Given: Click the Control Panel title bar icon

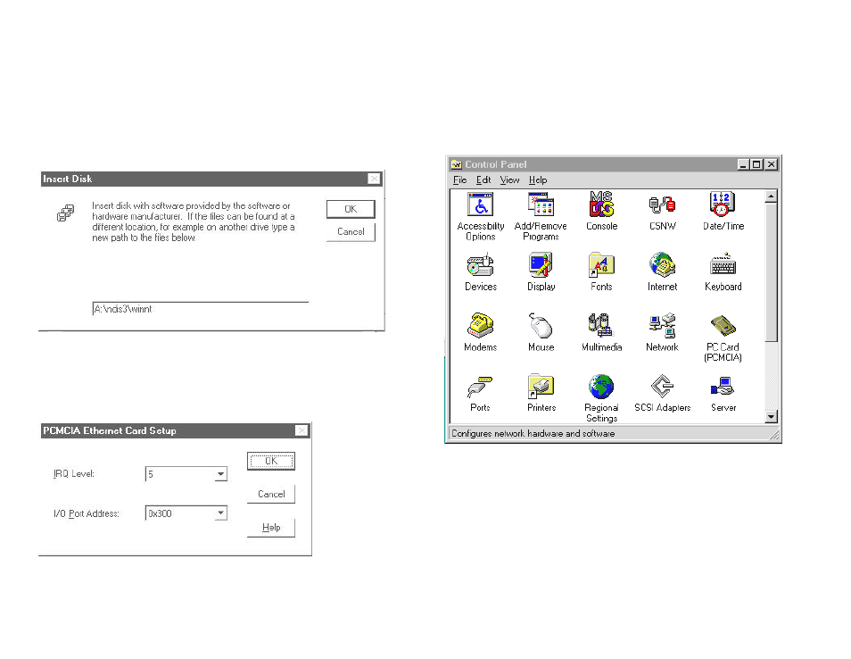Looking at the screenshot, I should click(457, 164).
